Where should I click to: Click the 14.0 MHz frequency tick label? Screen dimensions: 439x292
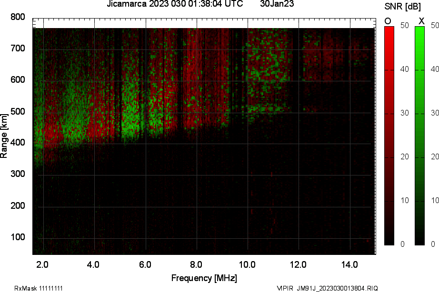(349, 264)
